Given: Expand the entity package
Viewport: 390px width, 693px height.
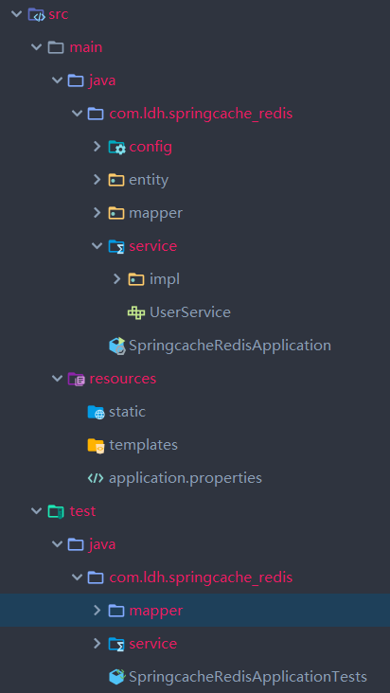Looking at the screenshot, I should [x=97, y=180].
